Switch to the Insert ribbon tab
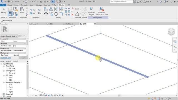This screenshot has height=100, width=178. (x=16, y=5)
